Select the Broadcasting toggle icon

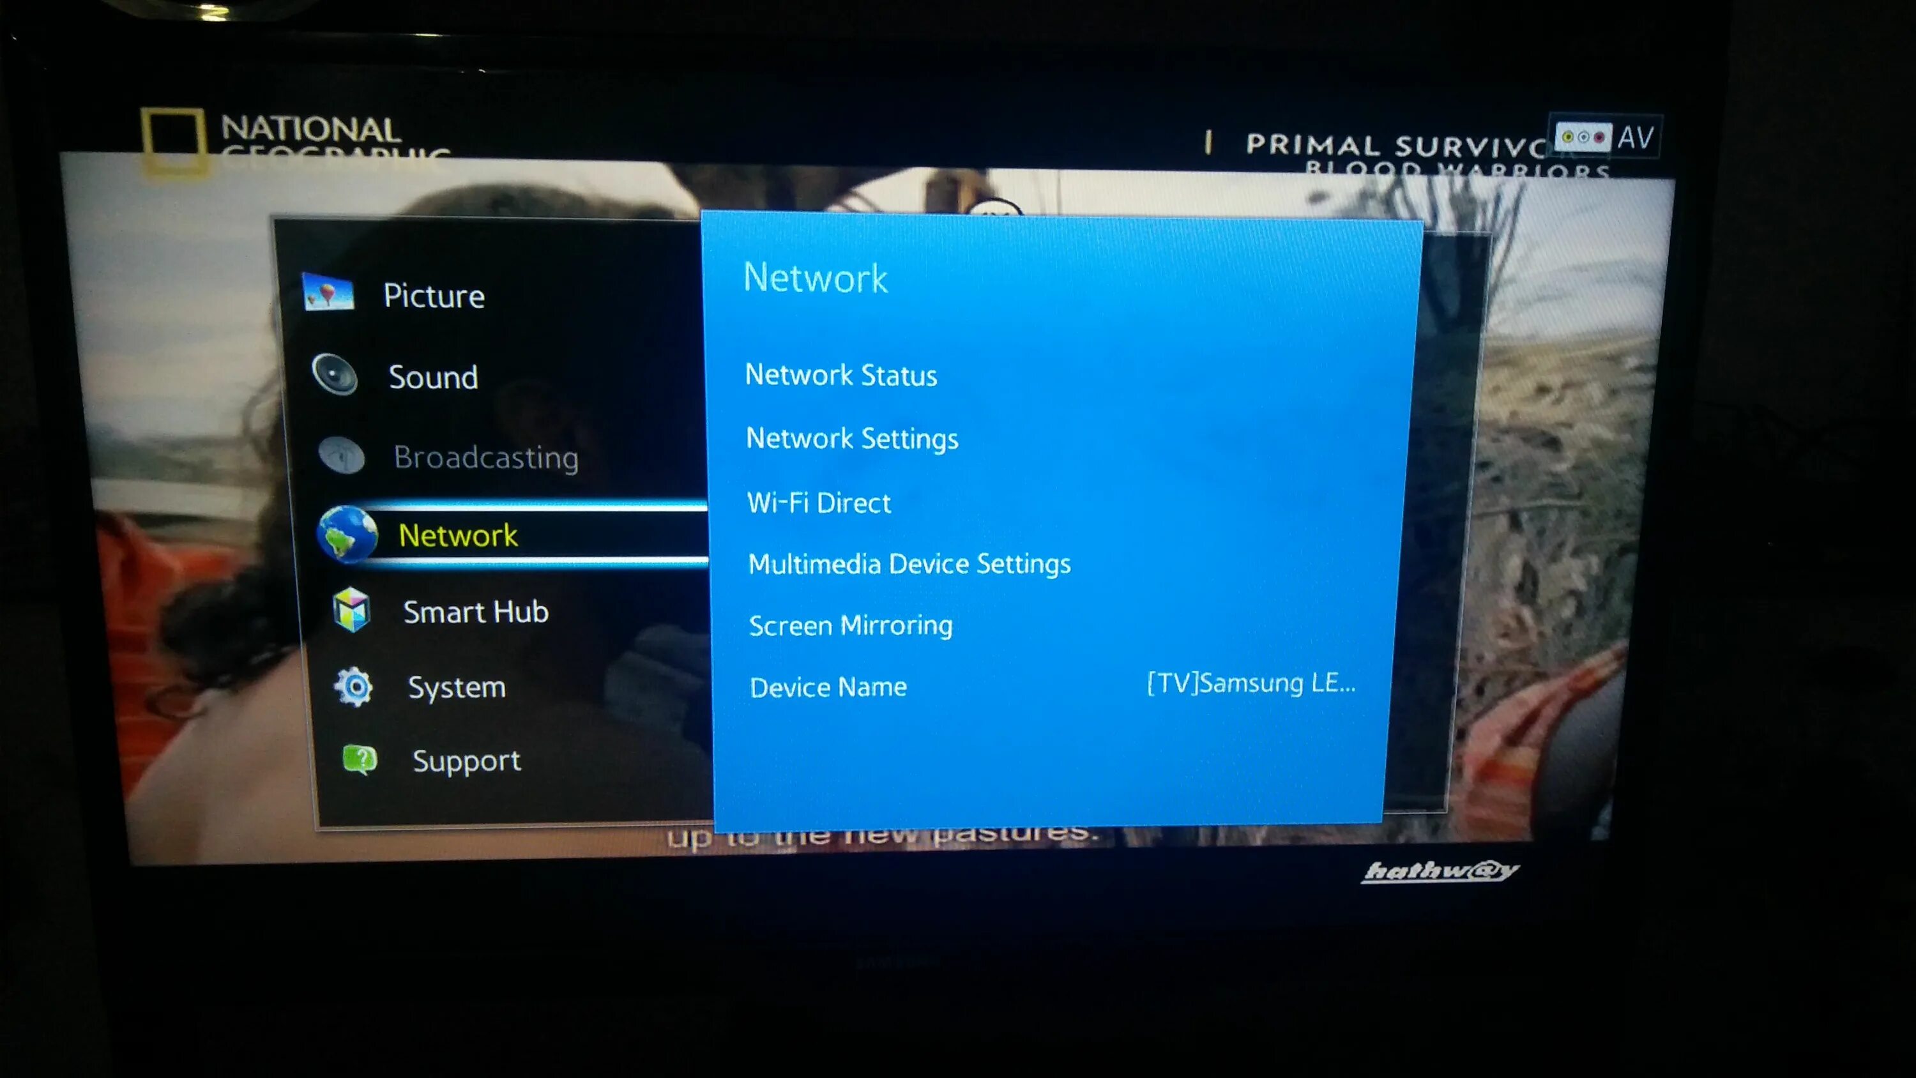coord(333,455)
